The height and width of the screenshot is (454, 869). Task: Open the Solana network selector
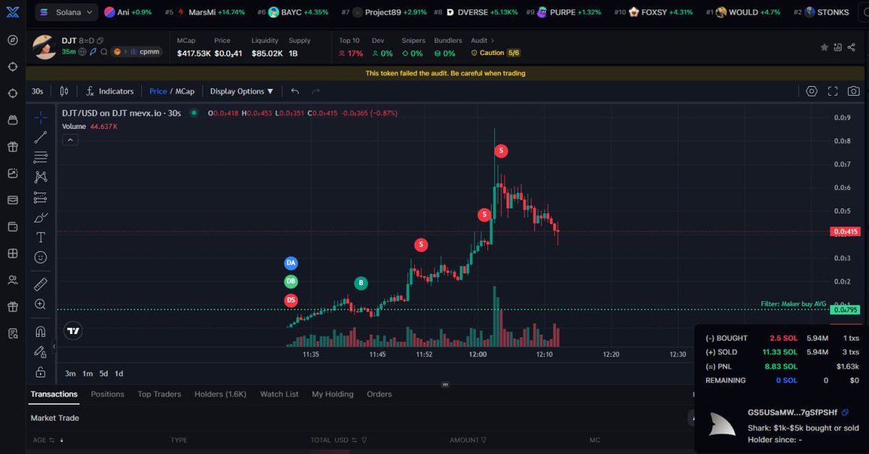[x=67, y=12]
